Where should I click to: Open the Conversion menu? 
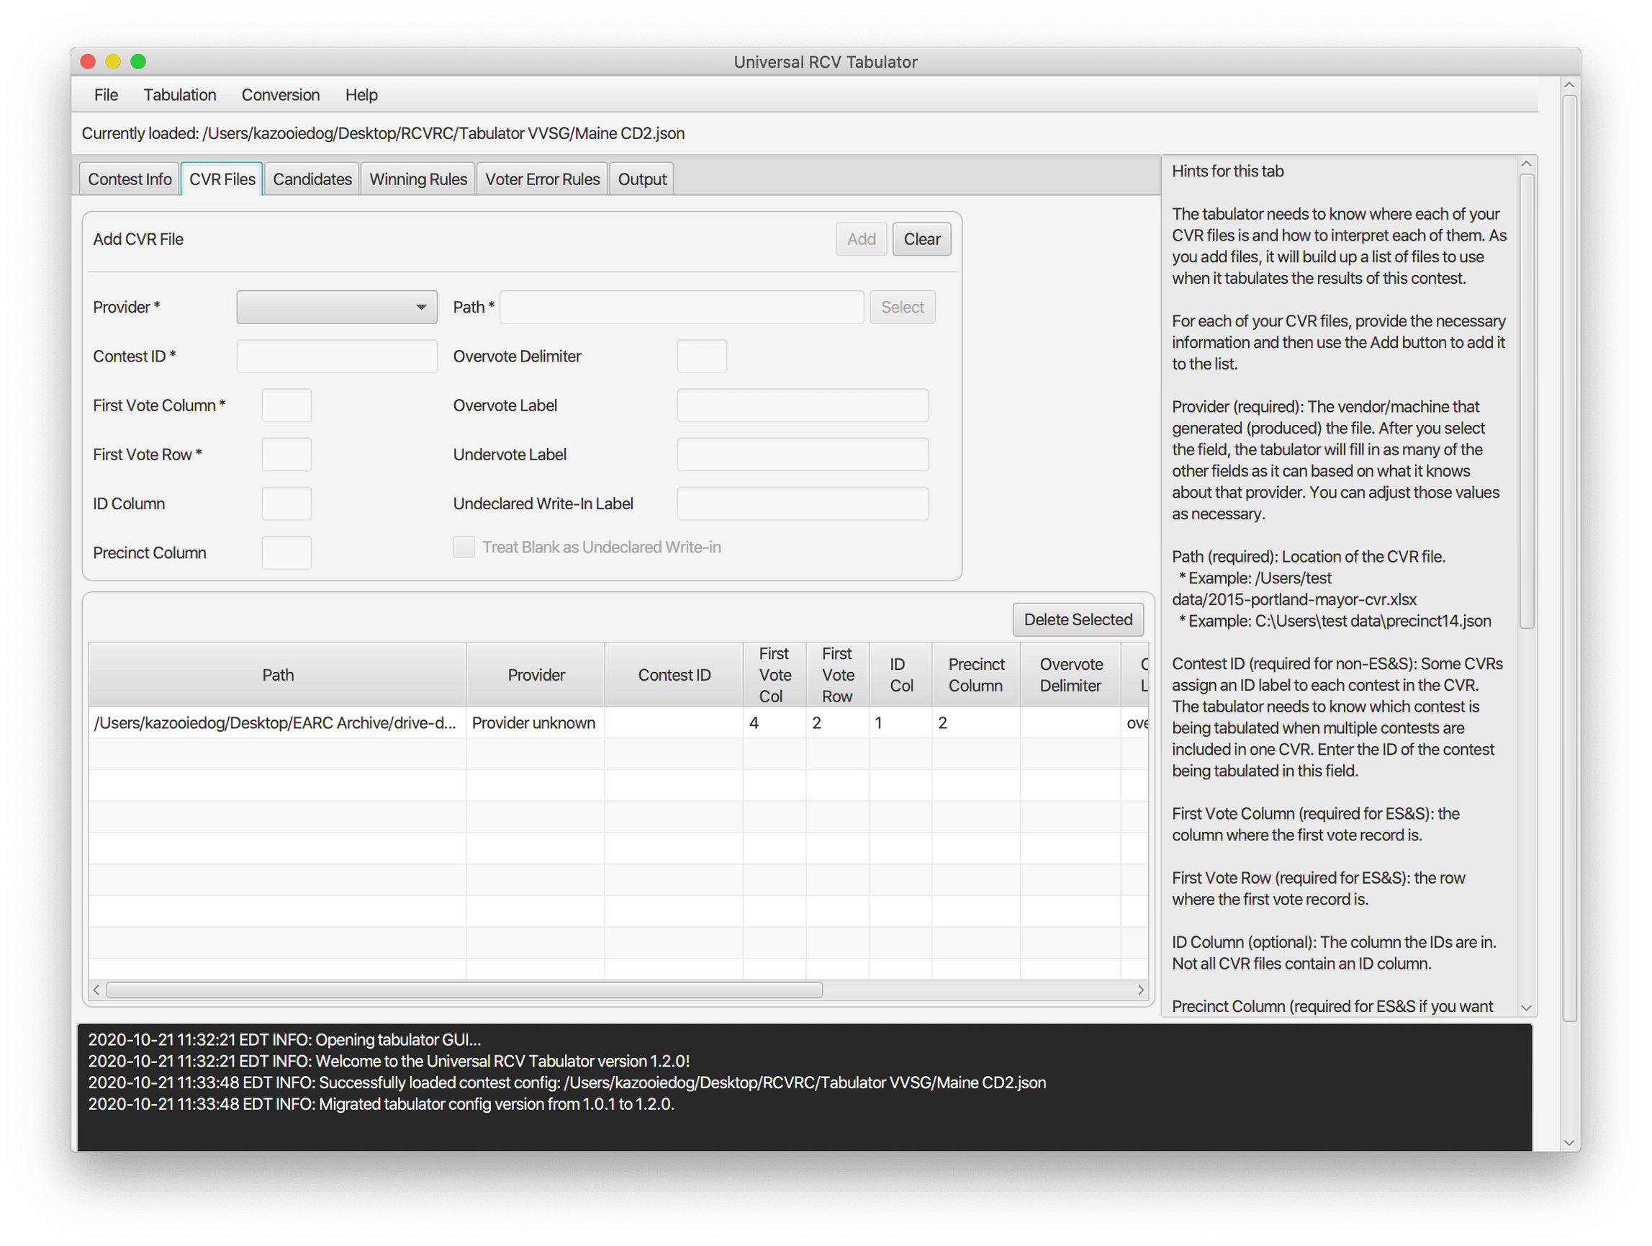point(280,95)
